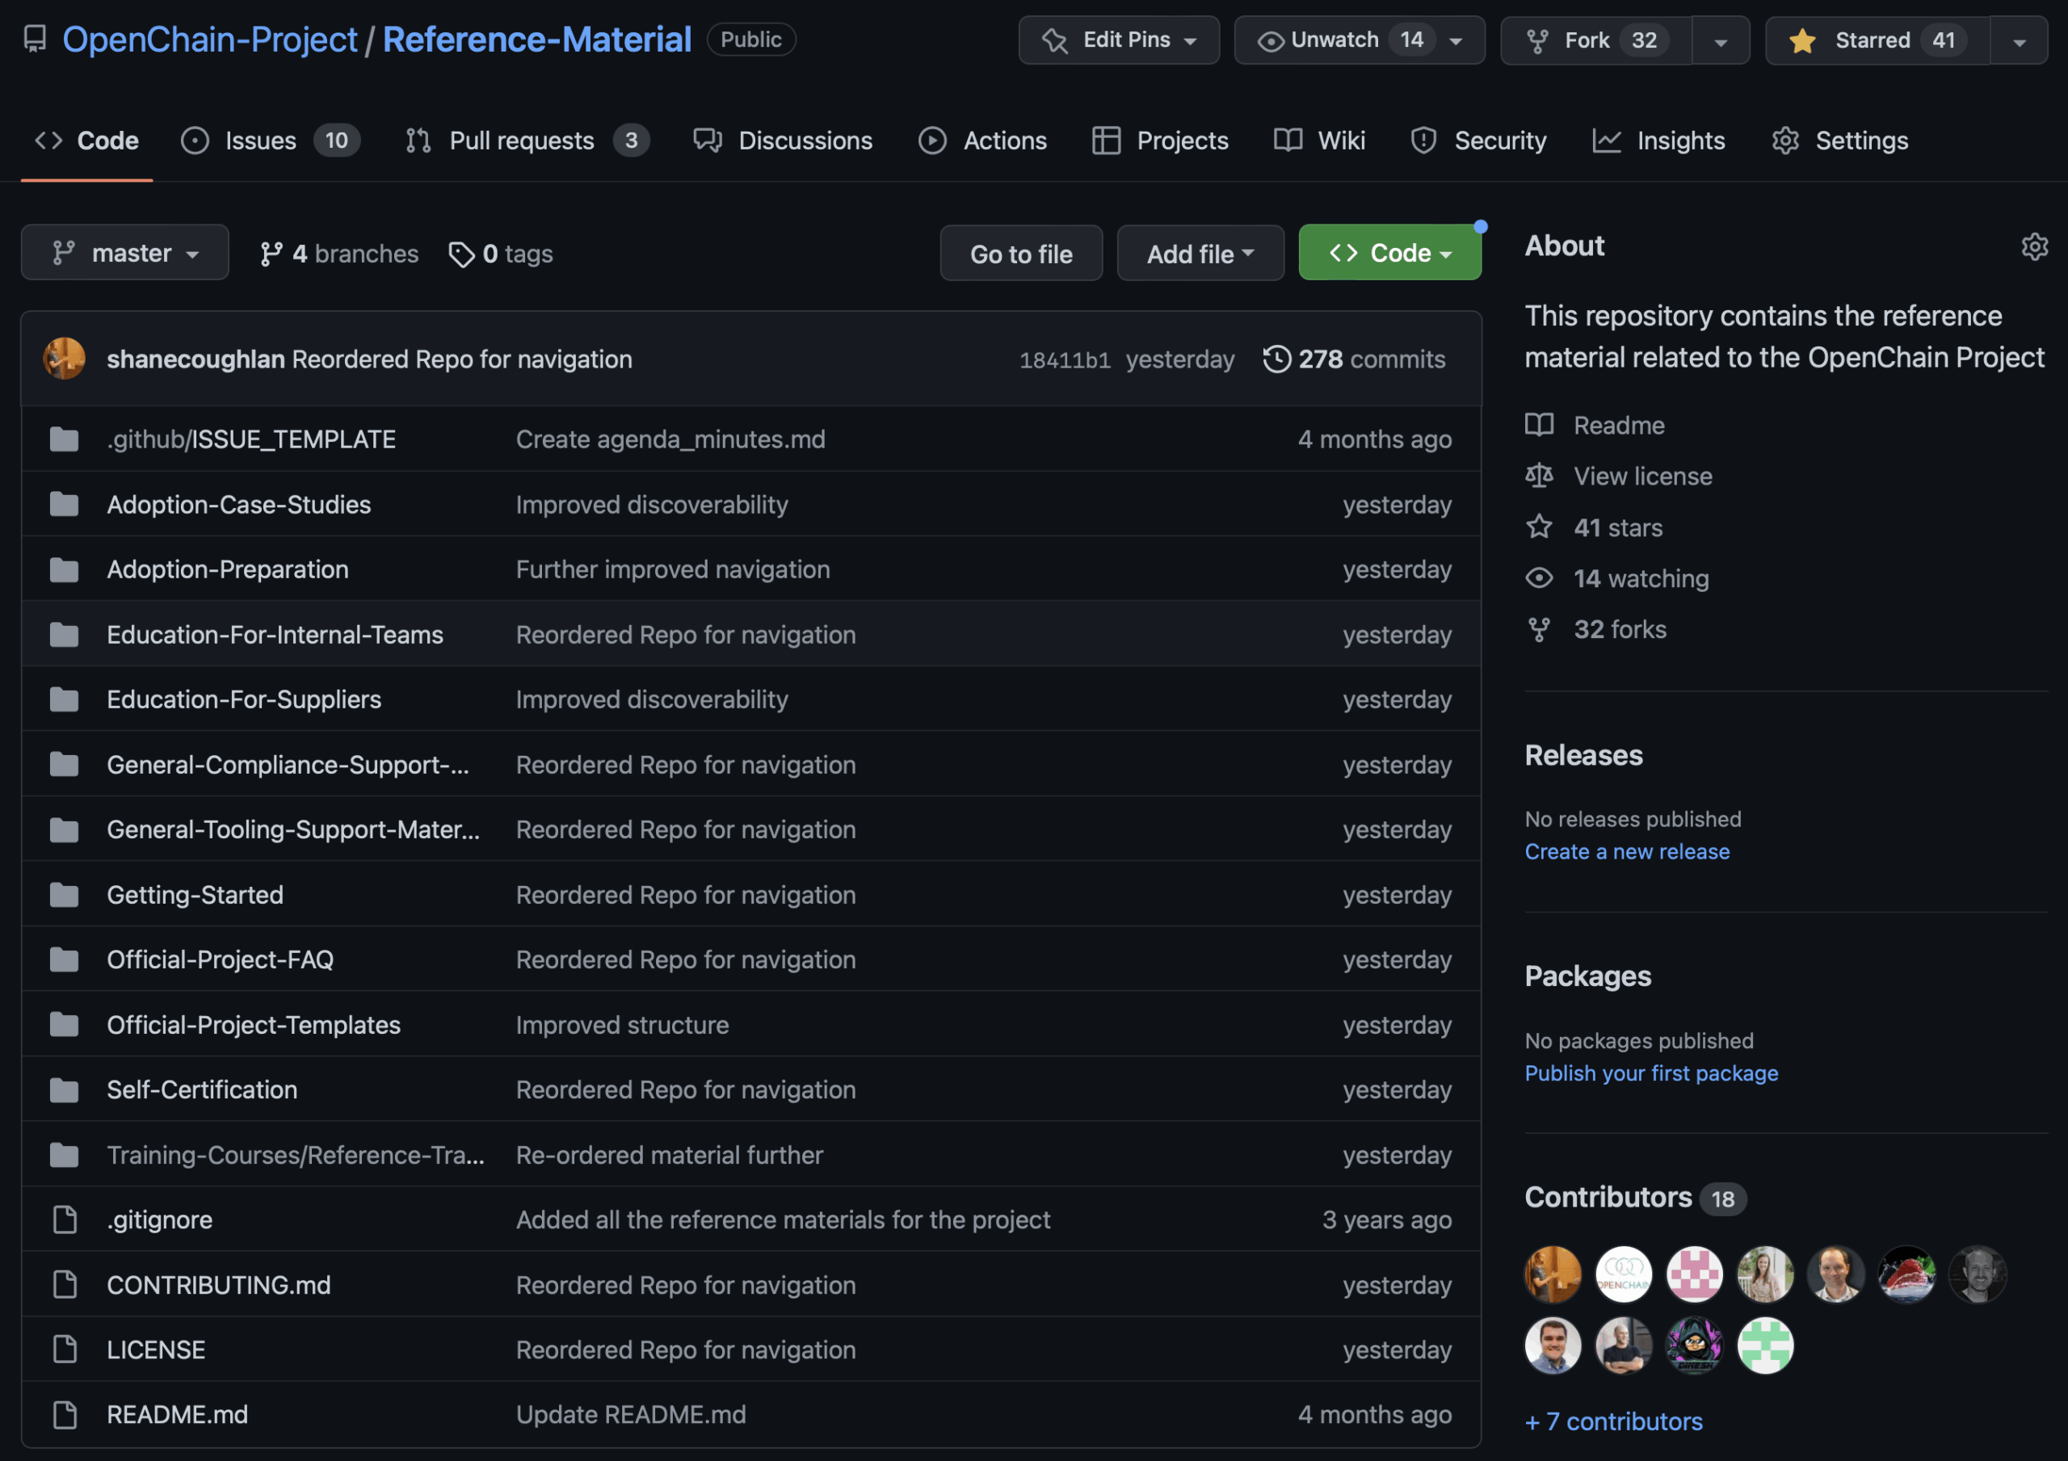The image size is (2068, 1461).
Task: Click the scale icon next to View license
Action: click(x=1540, y=476)
